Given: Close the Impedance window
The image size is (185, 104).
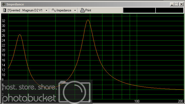Looking at the screenshot, I should [x=181, y=4].
